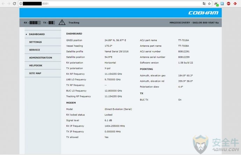Click the browser back arrow
241x155 pixels.
pyautogui.click(x=3, y=3)
